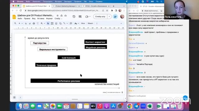199x111 pixels.
Task: Open Google Slides home logo
Action: click(14, 17)
